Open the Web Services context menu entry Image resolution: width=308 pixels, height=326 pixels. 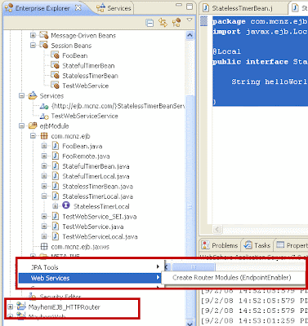pos(90,278)
